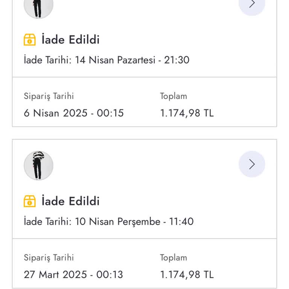Click Sipariş Tarihi label above 27 Mart 2025
289x289 pixels.
click(49, 257)
